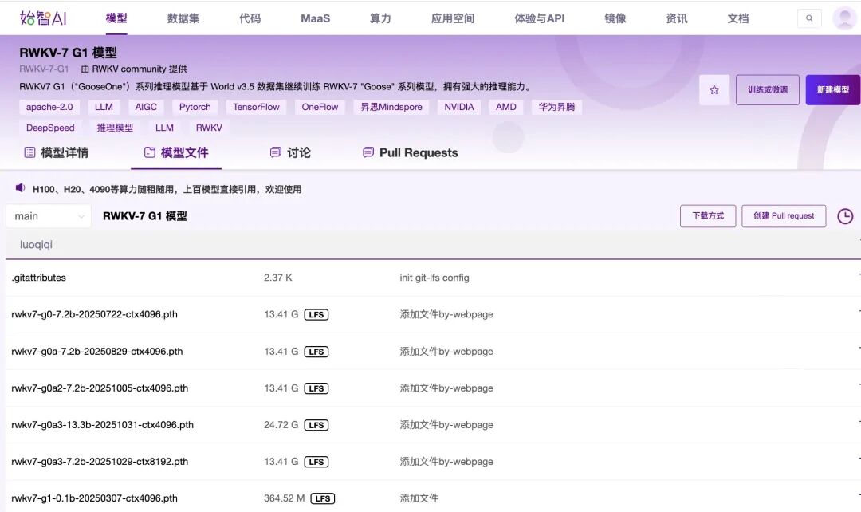
Task: Open the user avatar menu
Action: (844, 18)
